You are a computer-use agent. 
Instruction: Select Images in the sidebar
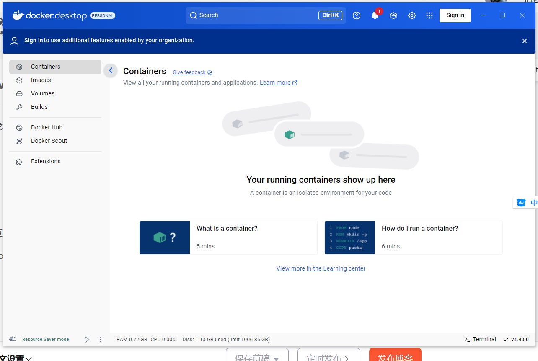coord(55,80)
